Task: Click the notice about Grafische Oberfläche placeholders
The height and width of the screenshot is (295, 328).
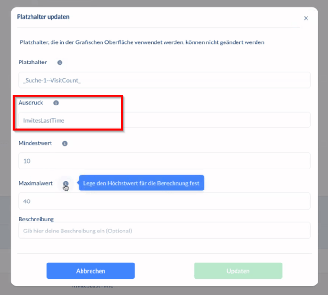Action: (142, 42)
